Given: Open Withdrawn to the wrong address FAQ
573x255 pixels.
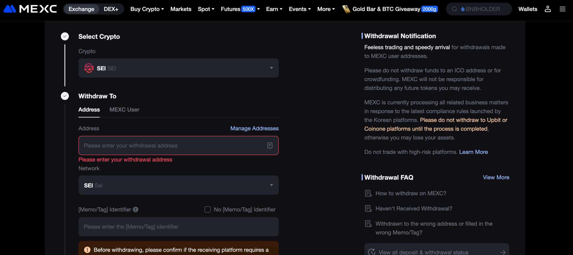Looking at the screenshot, I should tap(434, 228).
